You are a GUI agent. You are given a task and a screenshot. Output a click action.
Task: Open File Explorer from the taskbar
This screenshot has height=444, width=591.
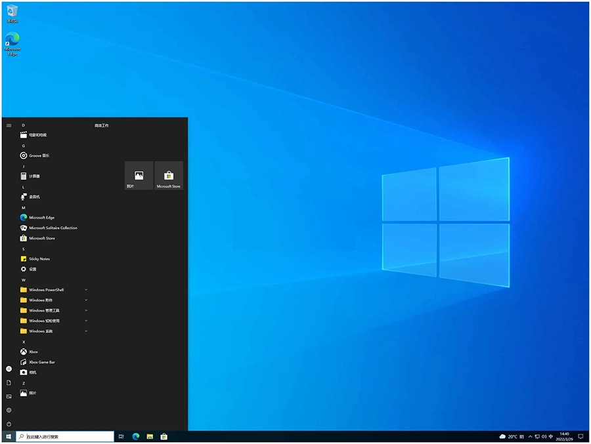150,437
